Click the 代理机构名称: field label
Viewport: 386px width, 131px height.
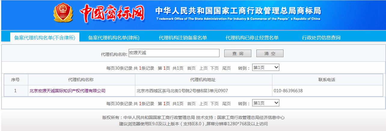click(114, 54)
